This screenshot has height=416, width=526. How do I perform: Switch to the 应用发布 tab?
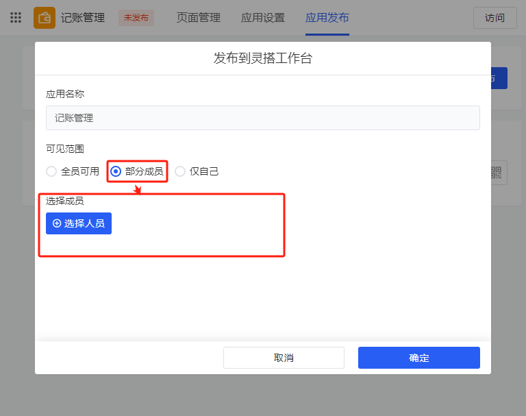pyautogui.click(x=327, y=18)
